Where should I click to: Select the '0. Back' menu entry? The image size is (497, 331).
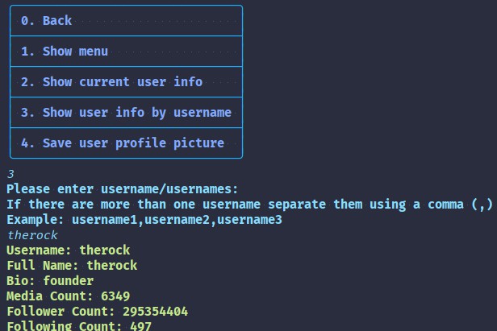pos(126,21)
